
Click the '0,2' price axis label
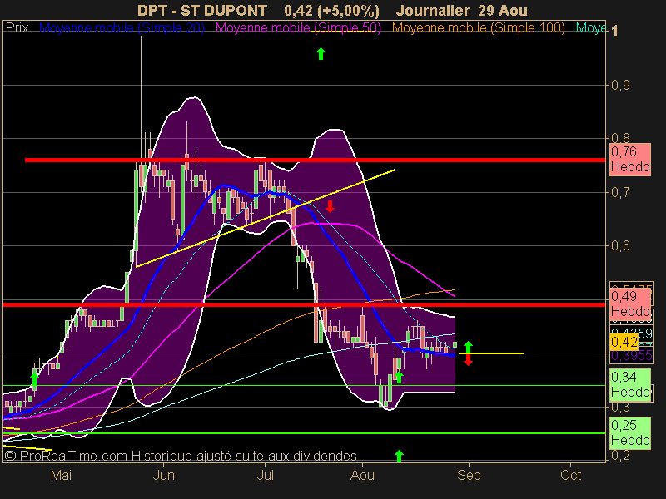point(620,455)
